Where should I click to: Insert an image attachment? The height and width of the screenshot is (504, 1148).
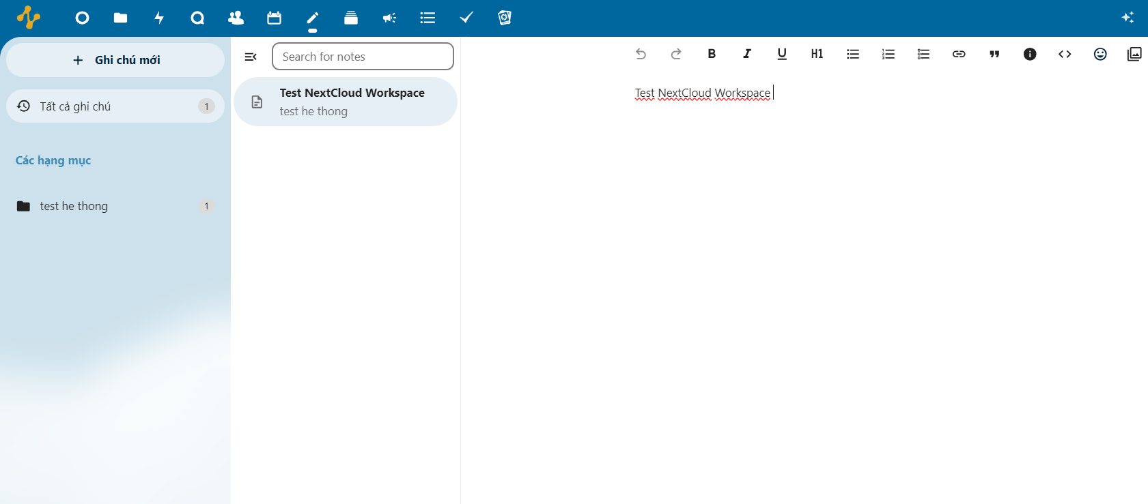point(1134,54)
